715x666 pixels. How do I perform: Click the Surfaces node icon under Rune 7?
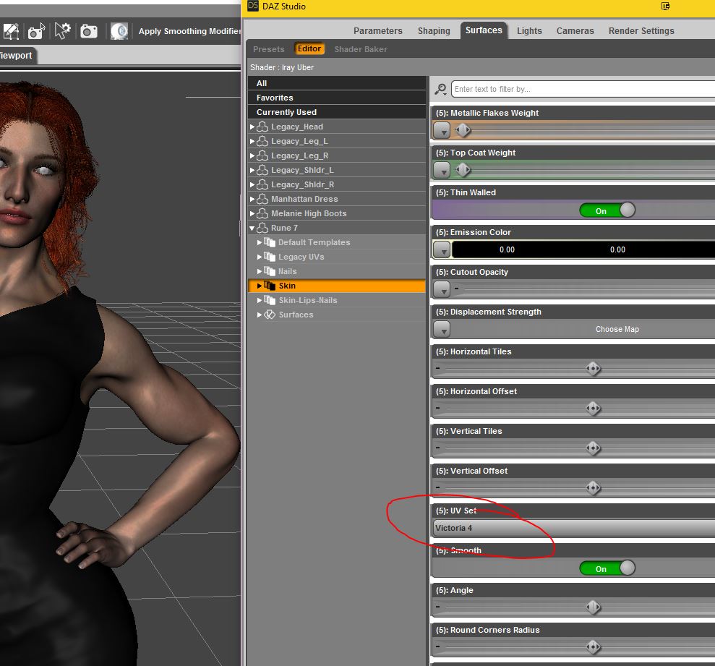point(270,315)
